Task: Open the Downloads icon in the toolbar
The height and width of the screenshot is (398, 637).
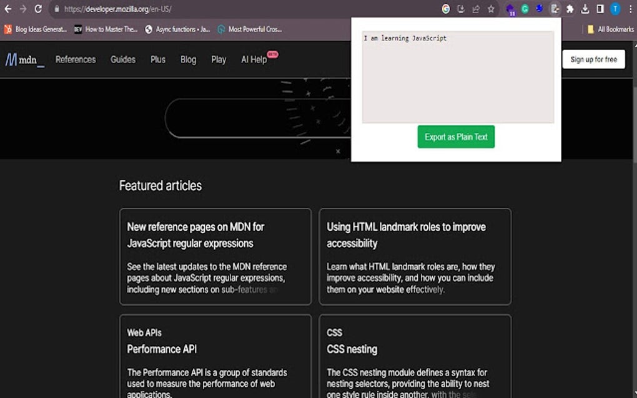Action: tap(585, 9)
